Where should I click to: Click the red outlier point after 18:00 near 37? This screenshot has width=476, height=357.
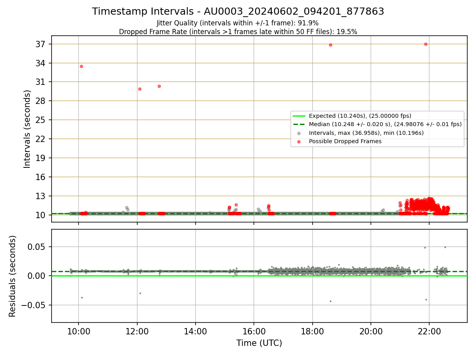pyautogui.click(x=330, y=45)
